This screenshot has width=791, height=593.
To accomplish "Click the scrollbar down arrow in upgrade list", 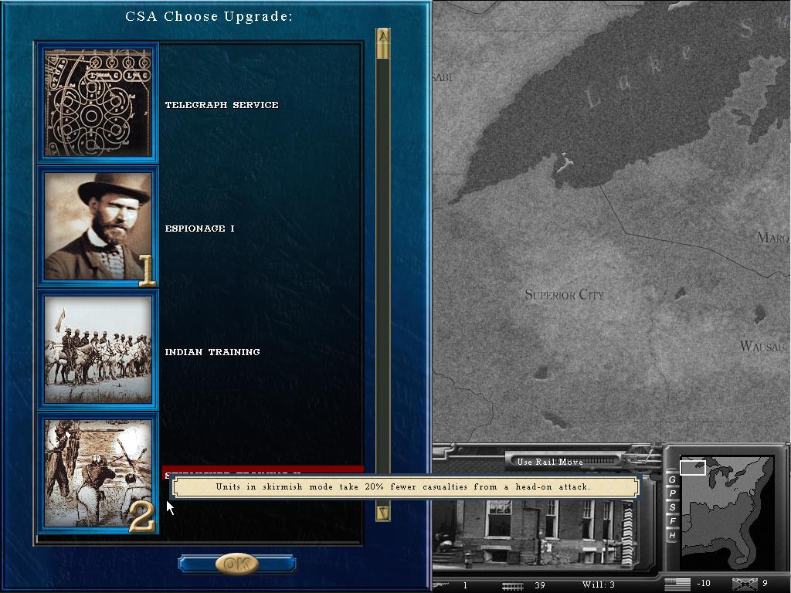I will (383, 513).
